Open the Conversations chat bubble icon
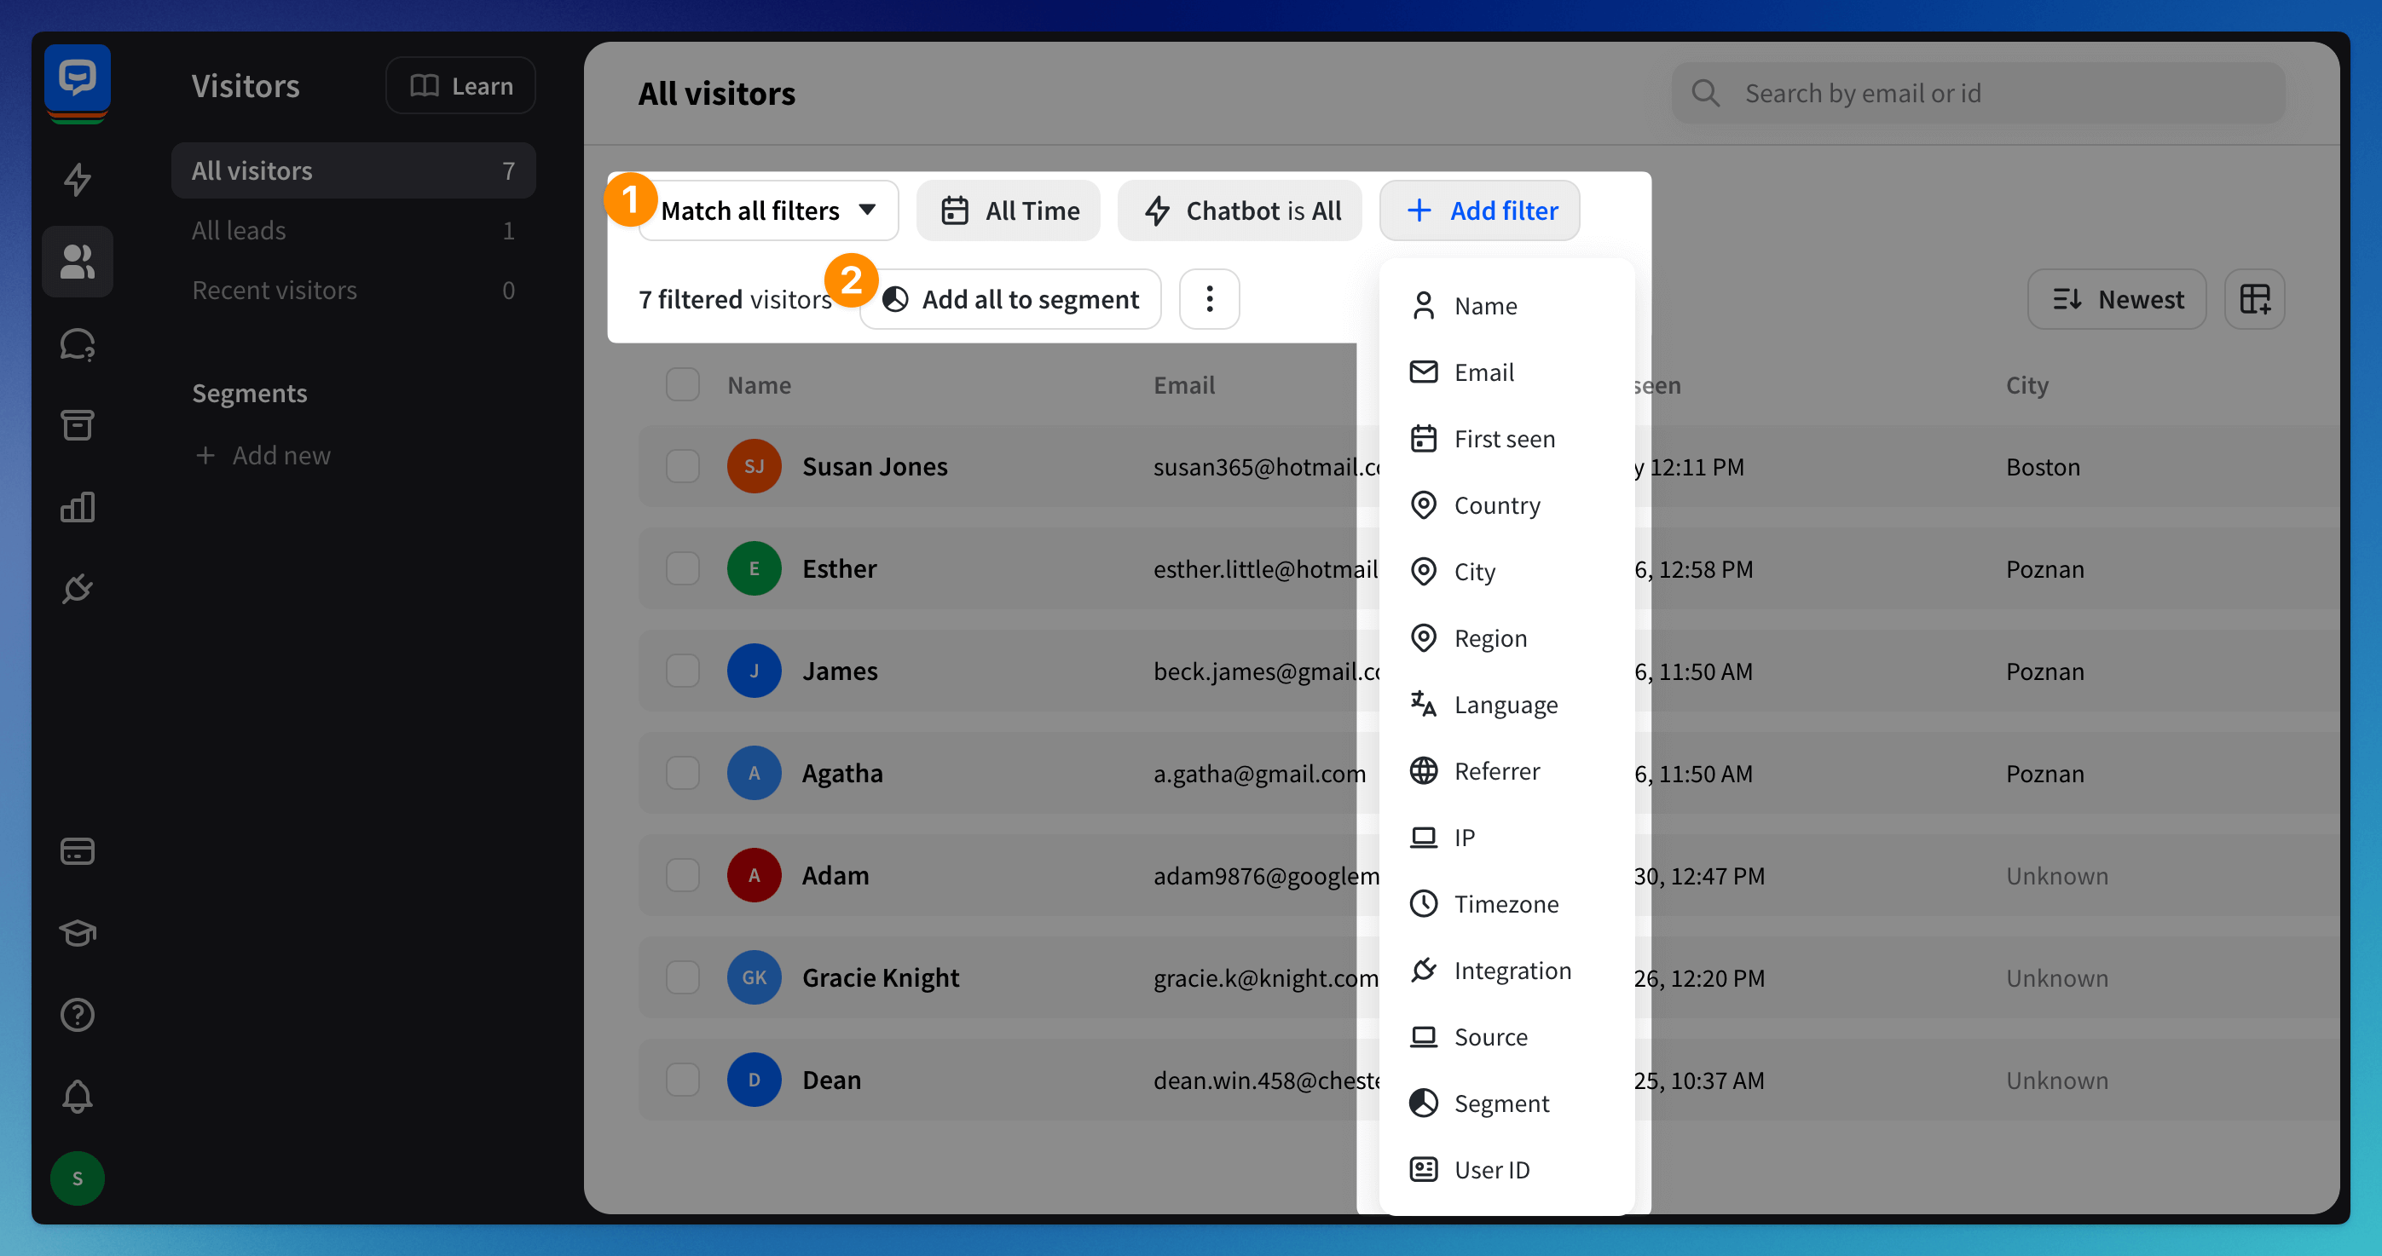 78,345
